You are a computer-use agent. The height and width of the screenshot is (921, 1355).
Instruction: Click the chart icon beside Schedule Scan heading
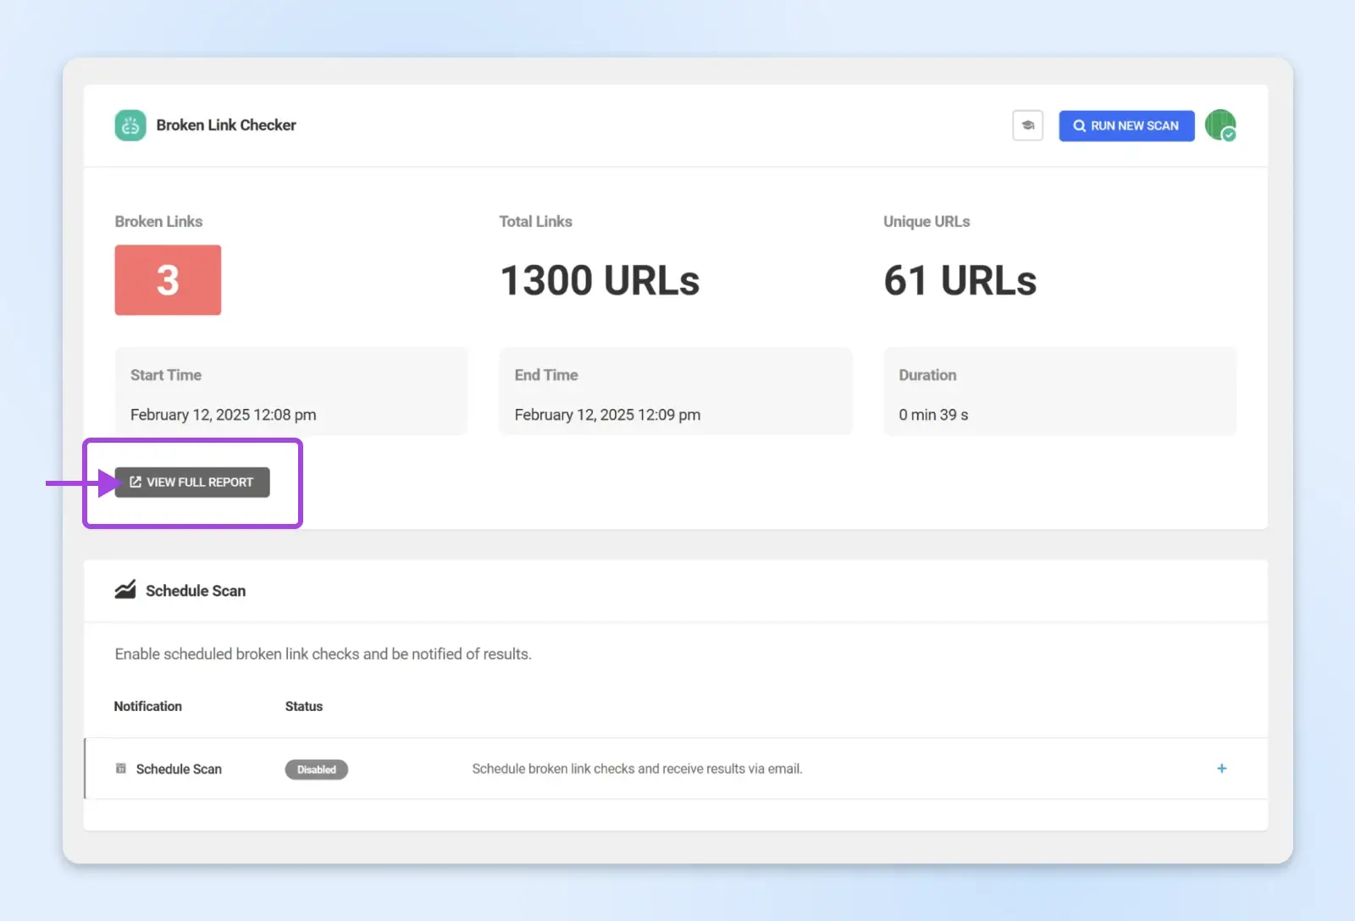point(125,590)
